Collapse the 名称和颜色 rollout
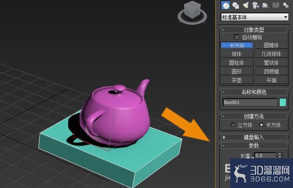 tap(254, 92)
